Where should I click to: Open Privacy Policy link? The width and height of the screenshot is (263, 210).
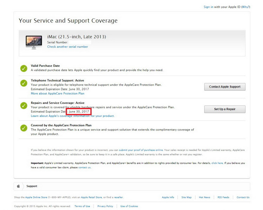tap(105, 206)
